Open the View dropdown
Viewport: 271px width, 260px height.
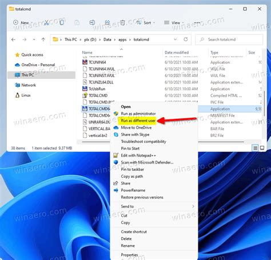point(174,23)
